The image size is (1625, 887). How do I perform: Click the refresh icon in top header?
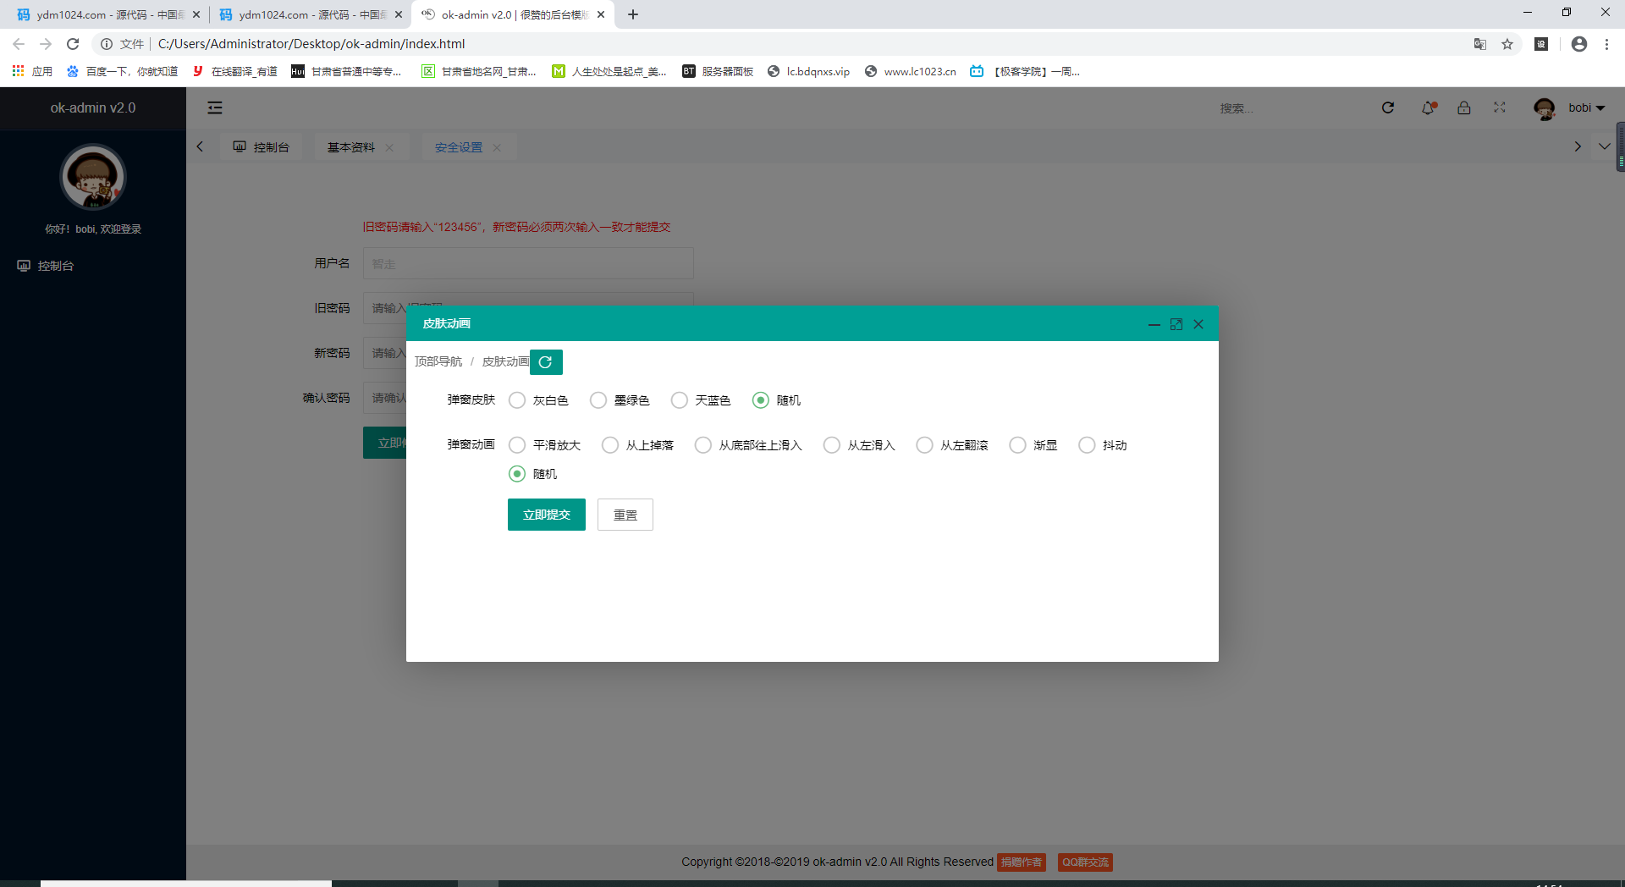(1387, 107)
